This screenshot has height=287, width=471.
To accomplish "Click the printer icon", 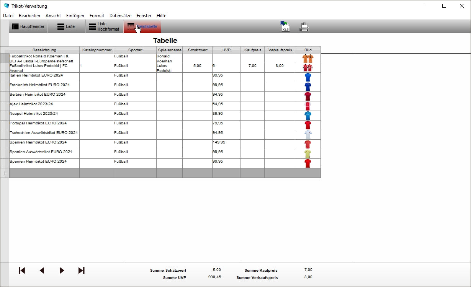I will [x=304, y=27].
